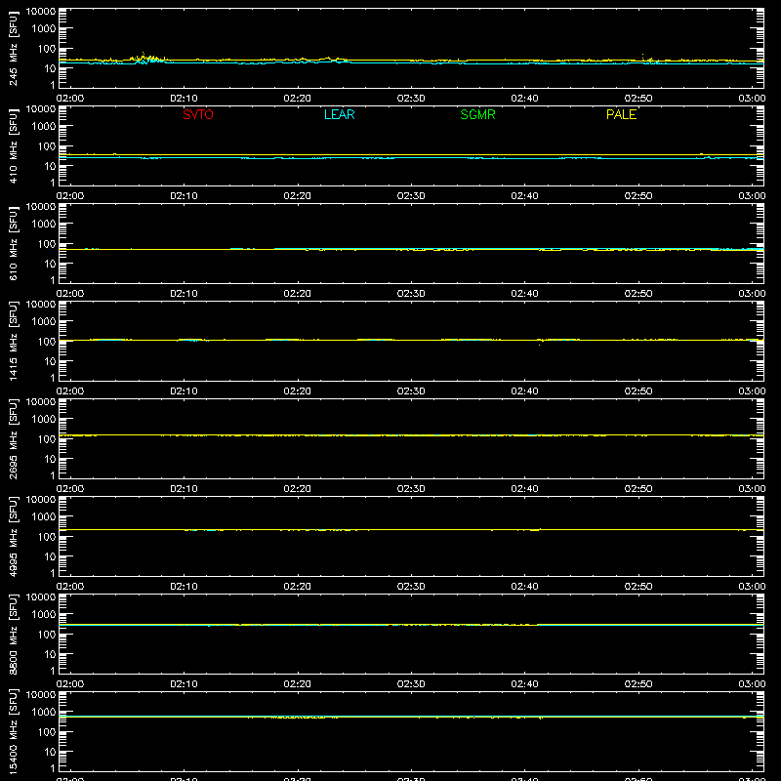The image size is (781, 781).
Task: Click the '1000' tick on the 410 MHz axis
Action: pos(44,127)
